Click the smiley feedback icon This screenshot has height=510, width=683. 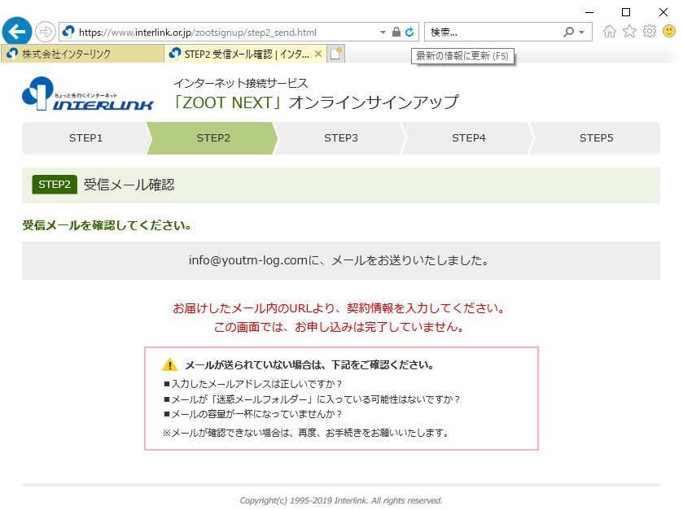click(x=669, y=32)
